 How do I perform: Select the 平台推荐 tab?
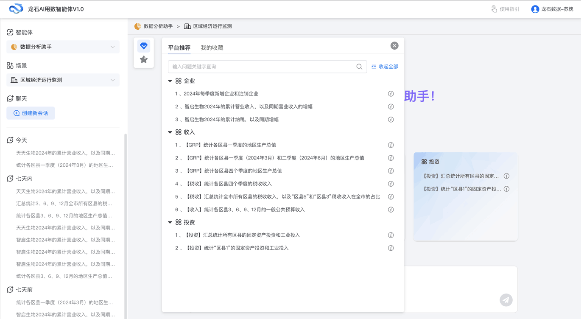coord(179,48)
